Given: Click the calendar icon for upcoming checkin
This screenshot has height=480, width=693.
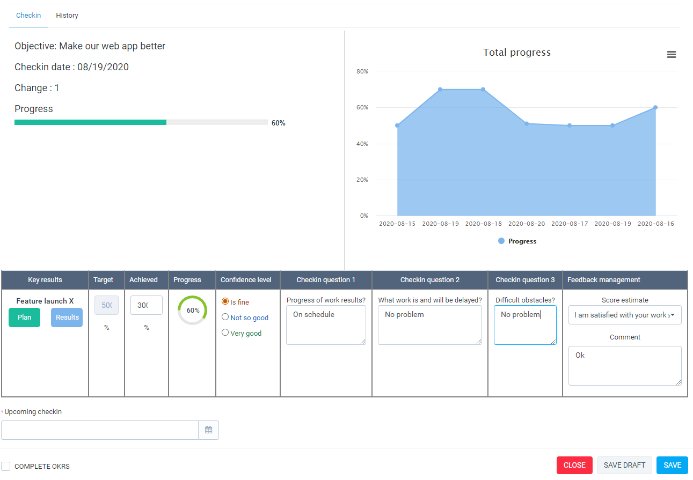Looking at the screenshot, I should [x=209, y=430].
